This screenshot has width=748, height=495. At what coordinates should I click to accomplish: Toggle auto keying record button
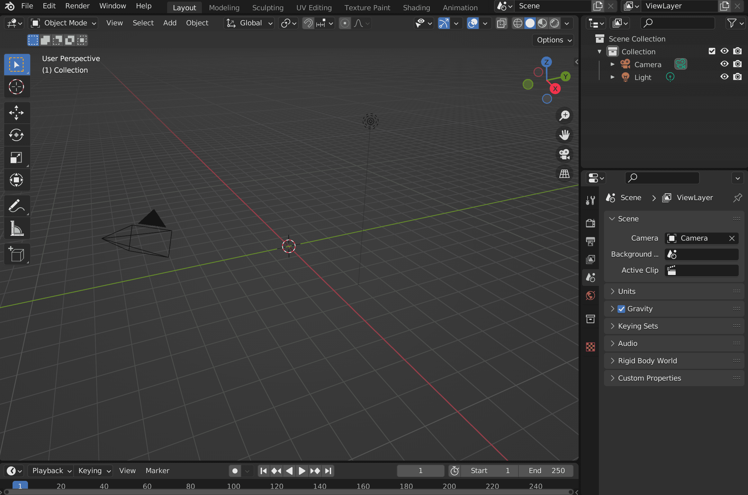click(235, 471)
